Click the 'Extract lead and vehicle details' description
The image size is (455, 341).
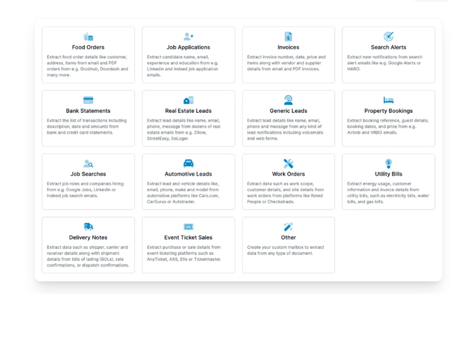[x=183, y=192]
